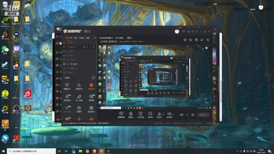Click the 修改 button beside stream title

[129, 38]
